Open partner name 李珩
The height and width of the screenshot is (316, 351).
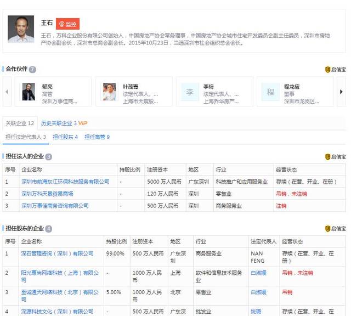[208, 87]
